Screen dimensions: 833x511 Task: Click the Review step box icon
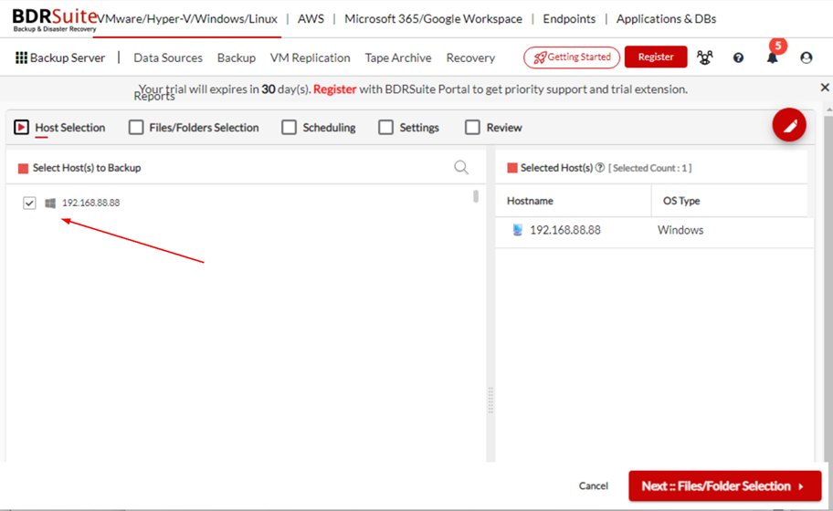(472, 128)
